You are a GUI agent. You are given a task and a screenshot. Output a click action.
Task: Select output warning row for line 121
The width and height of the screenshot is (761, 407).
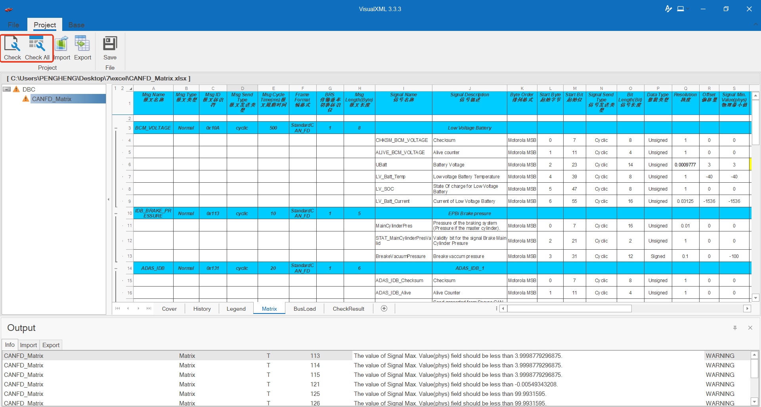click(x=376, y=384)
